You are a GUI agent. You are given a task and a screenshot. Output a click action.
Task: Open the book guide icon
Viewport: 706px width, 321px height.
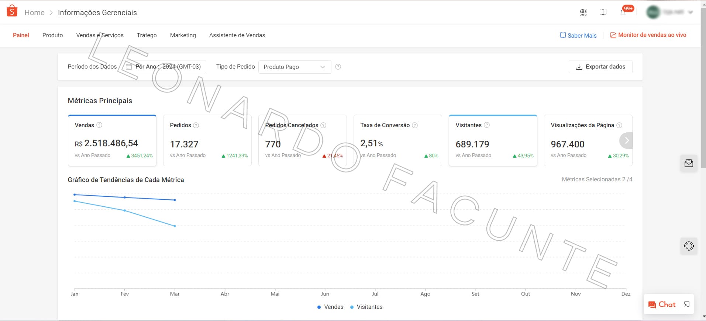[x=603, y=12]
